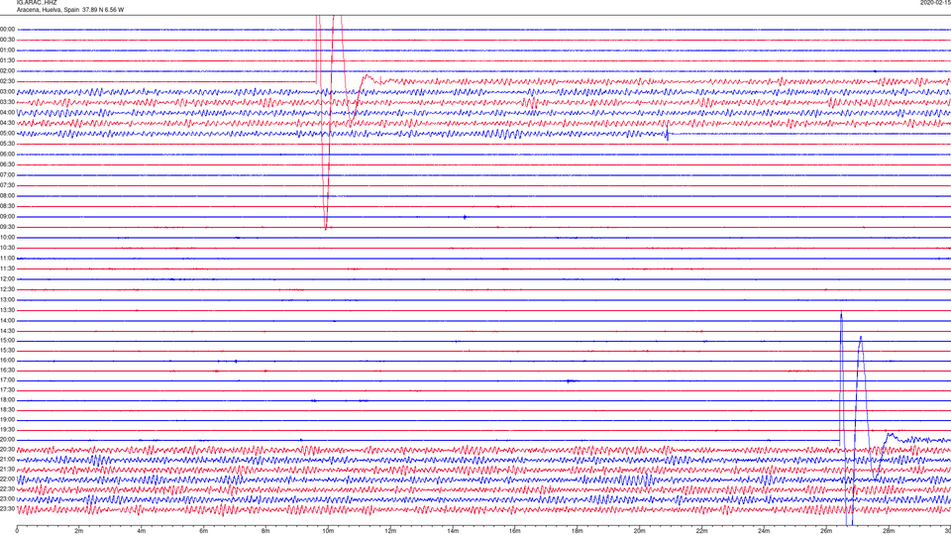Viewport: 951px width, 535px height.
Task: Select the 05:00 trace time label
Action: coord(7,134)
